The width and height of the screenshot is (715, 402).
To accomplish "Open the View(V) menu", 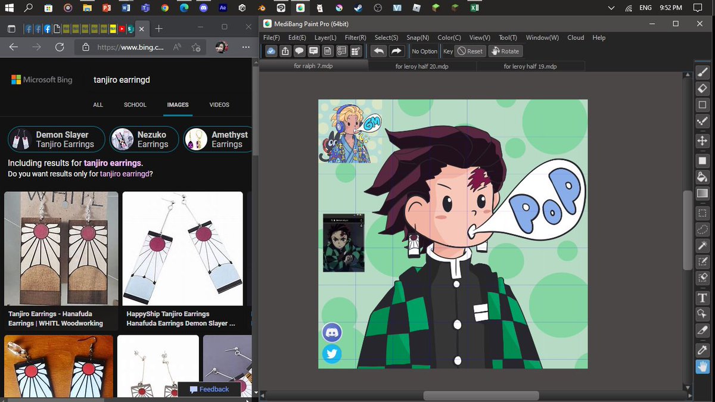I will tap(480, 38).
